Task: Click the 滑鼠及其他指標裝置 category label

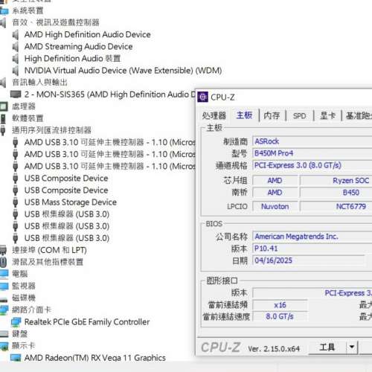Action: (48, 262)
